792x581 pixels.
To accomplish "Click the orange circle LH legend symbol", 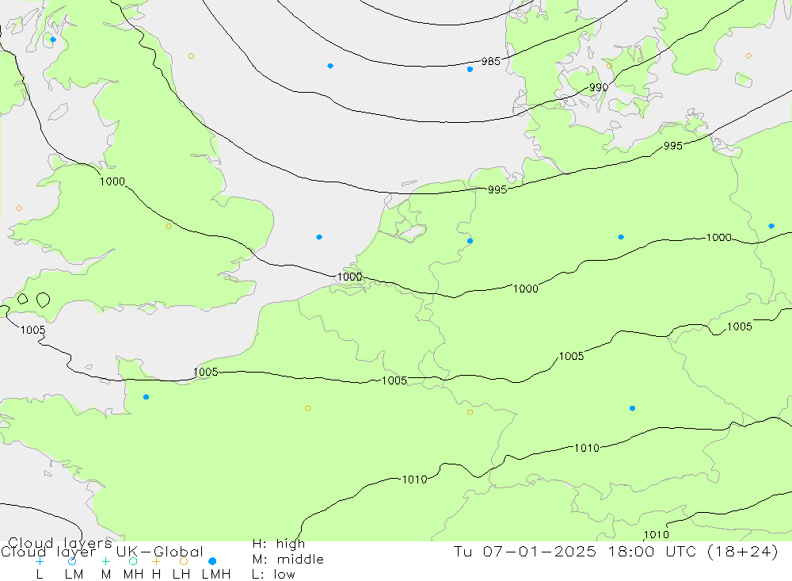I will coord(184,561).
